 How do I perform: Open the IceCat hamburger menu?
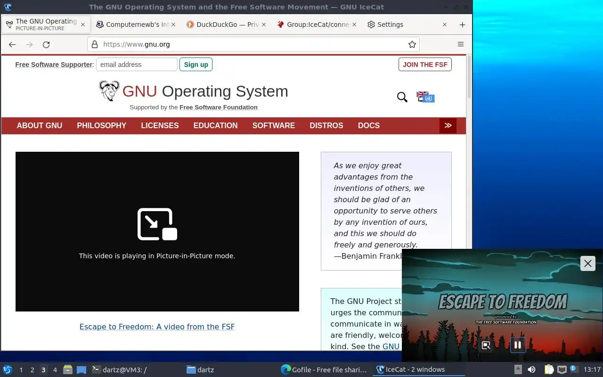[x=461, y=44]
